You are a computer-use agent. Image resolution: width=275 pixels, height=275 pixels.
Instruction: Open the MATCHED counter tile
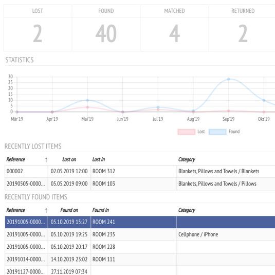click(x=174, y=28)
